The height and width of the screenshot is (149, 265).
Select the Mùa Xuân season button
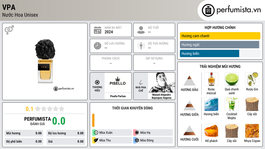(x=112, y=133)
